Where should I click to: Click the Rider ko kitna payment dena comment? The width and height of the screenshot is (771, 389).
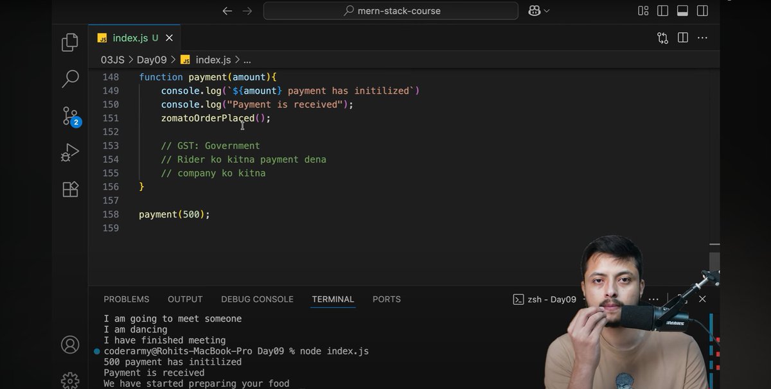244,159
